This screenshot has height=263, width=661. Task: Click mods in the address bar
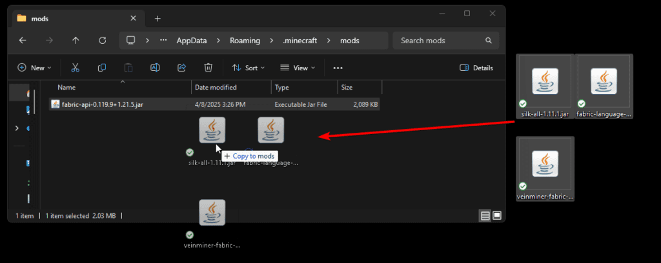[349, 41]
